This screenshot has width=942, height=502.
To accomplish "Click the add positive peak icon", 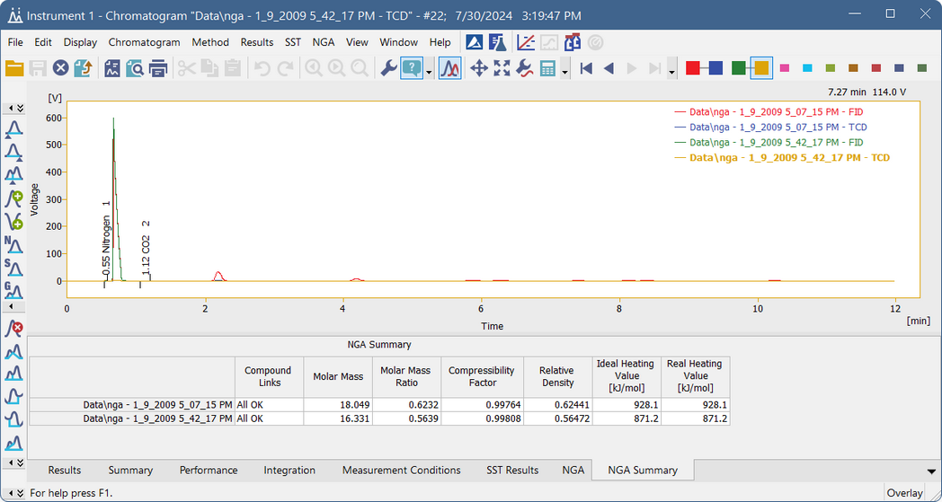I will (13, 198).
